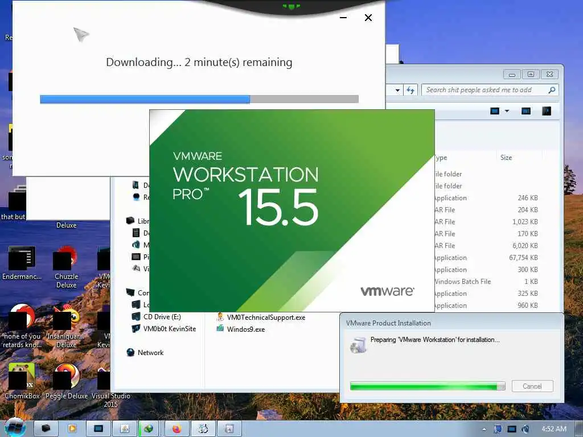Image resolution: width=583 pixels, height=437 pixels.
Task: Show hidden tray icons arrow
Action: (484, 429)
